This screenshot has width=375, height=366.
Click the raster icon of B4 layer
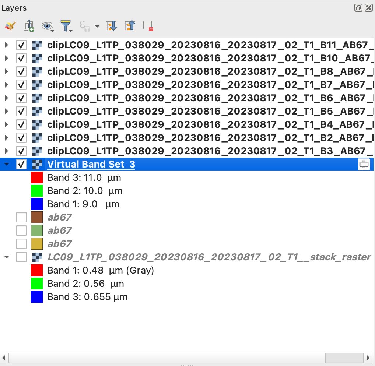tap(37, 124)
